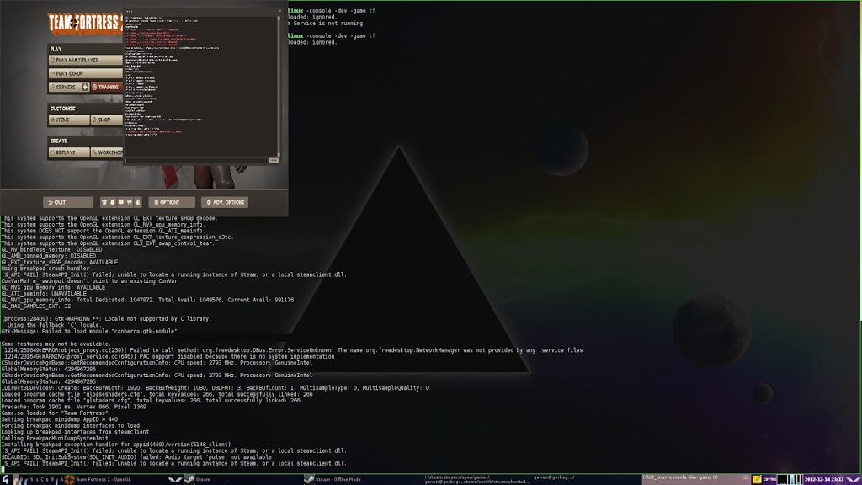
Task: Close the developer console window
Action: 279,11
